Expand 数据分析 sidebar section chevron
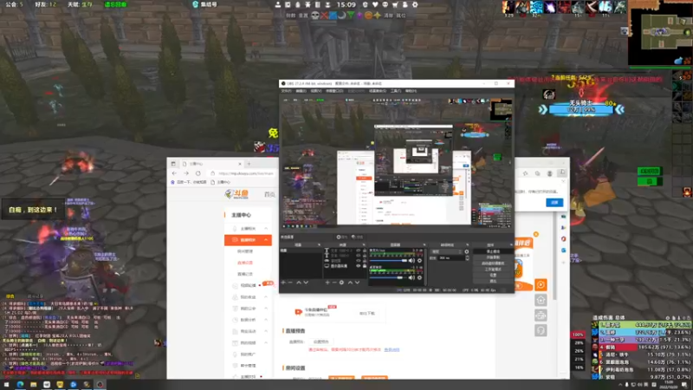Image resolution: width=693 pixels, height=390 pixels. (x=266, y=320)
